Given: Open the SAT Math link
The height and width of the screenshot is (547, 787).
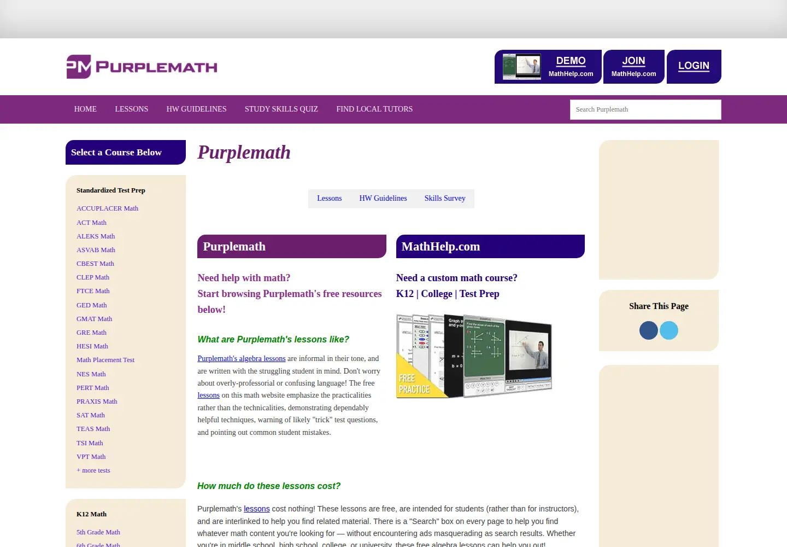Looking at the screenshot, I should 91,415.
